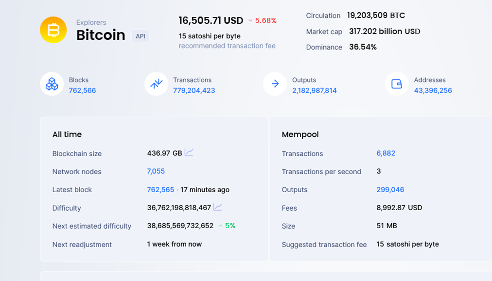Click the Mempool Transactions label
This screenshot has height=281, width=492.
point(302,154)
